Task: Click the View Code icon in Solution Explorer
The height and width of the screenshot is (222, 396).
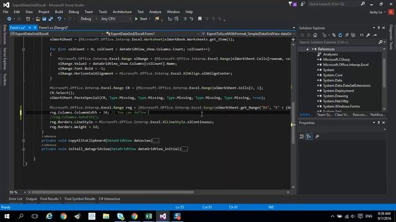Action: point(361,35)
